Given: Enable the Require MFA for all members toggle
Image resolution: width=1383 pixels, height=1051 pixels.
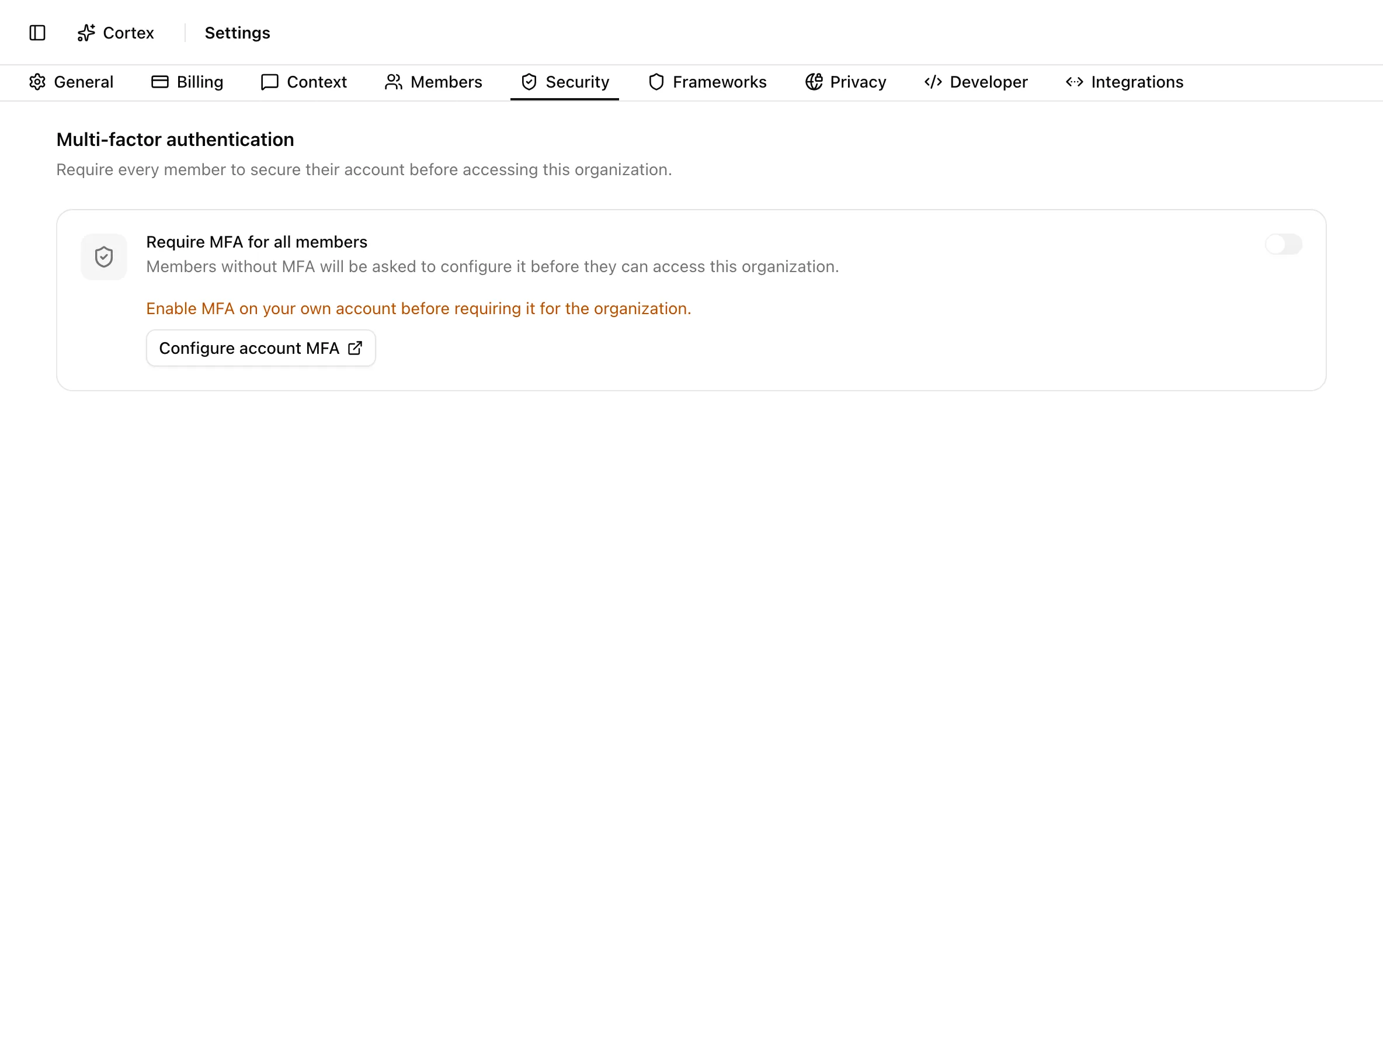Looking at the screenshot, I should (1283, 244).
